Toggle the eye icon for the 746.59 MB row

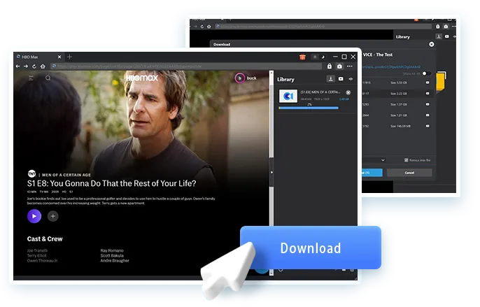[428, 126]
